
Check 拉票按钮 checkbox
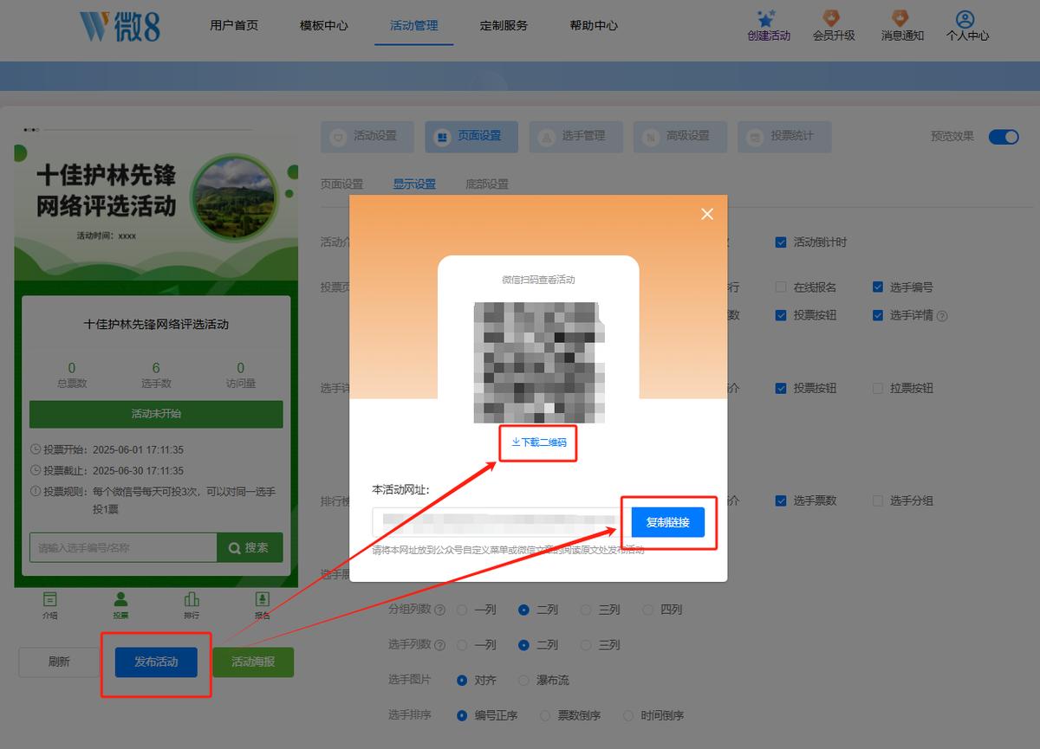click(877, 389)
